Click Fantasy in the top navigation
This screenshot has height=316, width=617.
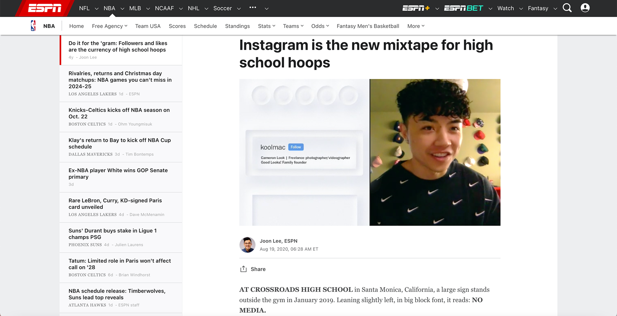[538, 8]
